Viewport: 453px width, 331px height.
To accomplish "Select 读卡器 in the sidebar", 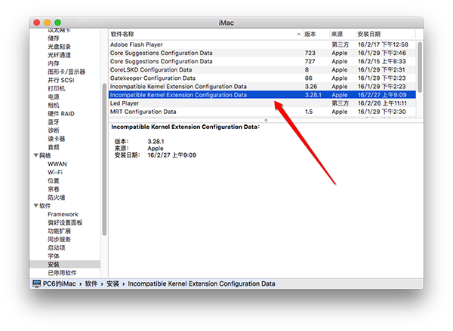I will pos(57,139).
